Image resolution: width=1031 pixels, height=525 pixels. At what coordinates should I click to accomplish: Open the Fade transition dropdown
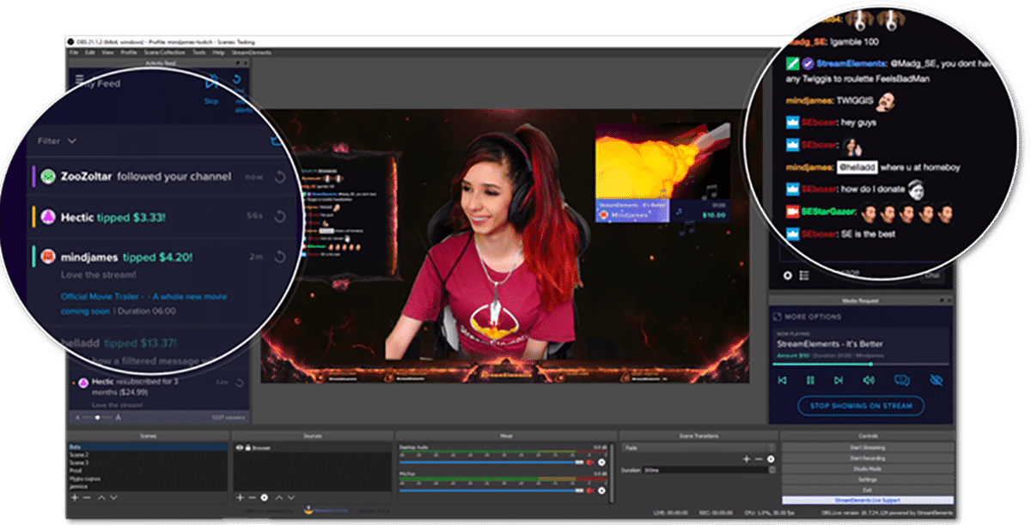tap(698, 447)
